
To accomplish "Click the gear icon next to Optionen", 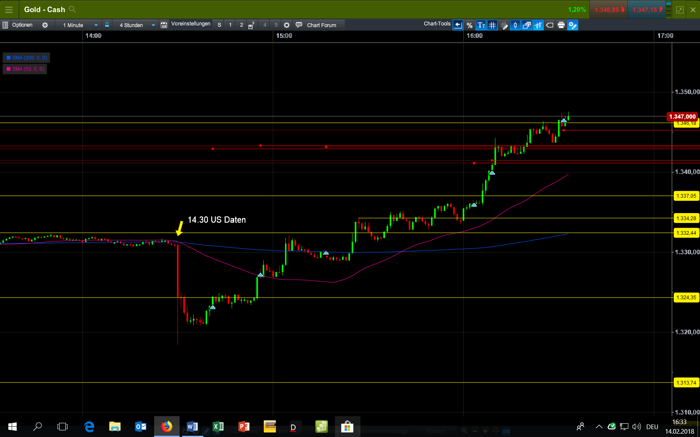I will (45, 25).
